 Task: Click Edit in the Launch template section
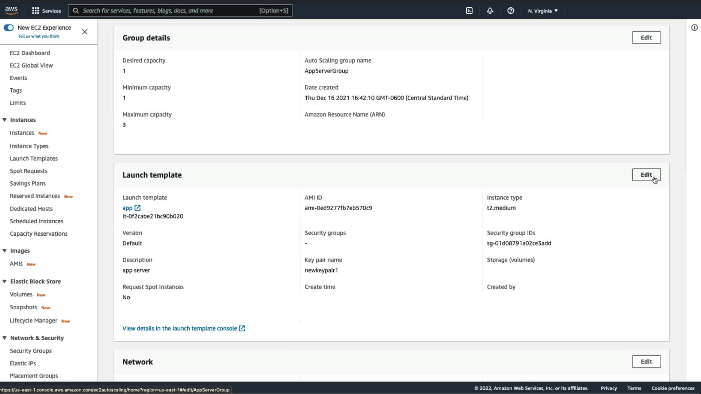point(646,175)
